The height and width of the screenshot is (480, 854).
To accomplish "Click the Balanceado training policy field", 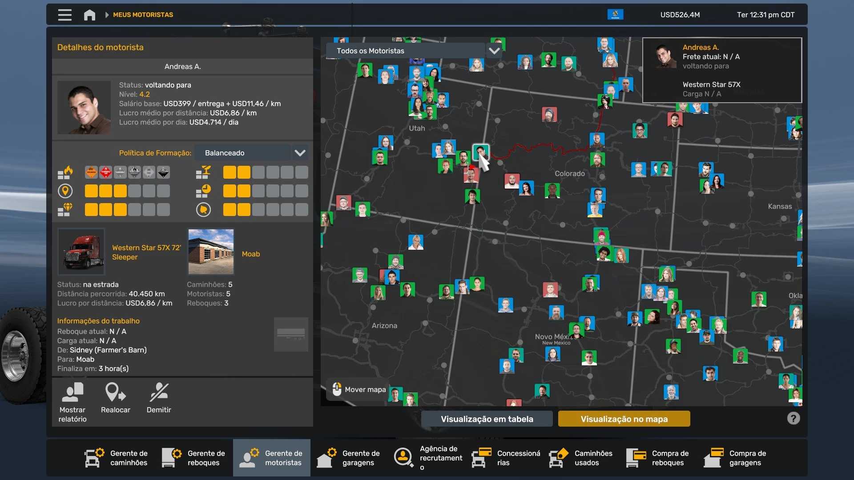I will [243, 153].
